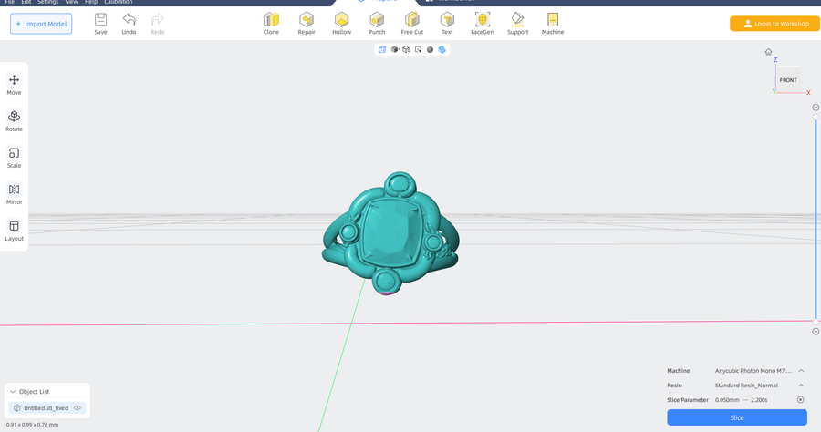Select the Mirror tool
Image resolution: width=821 pixels, height=432 pixels.
click(14, 194)
